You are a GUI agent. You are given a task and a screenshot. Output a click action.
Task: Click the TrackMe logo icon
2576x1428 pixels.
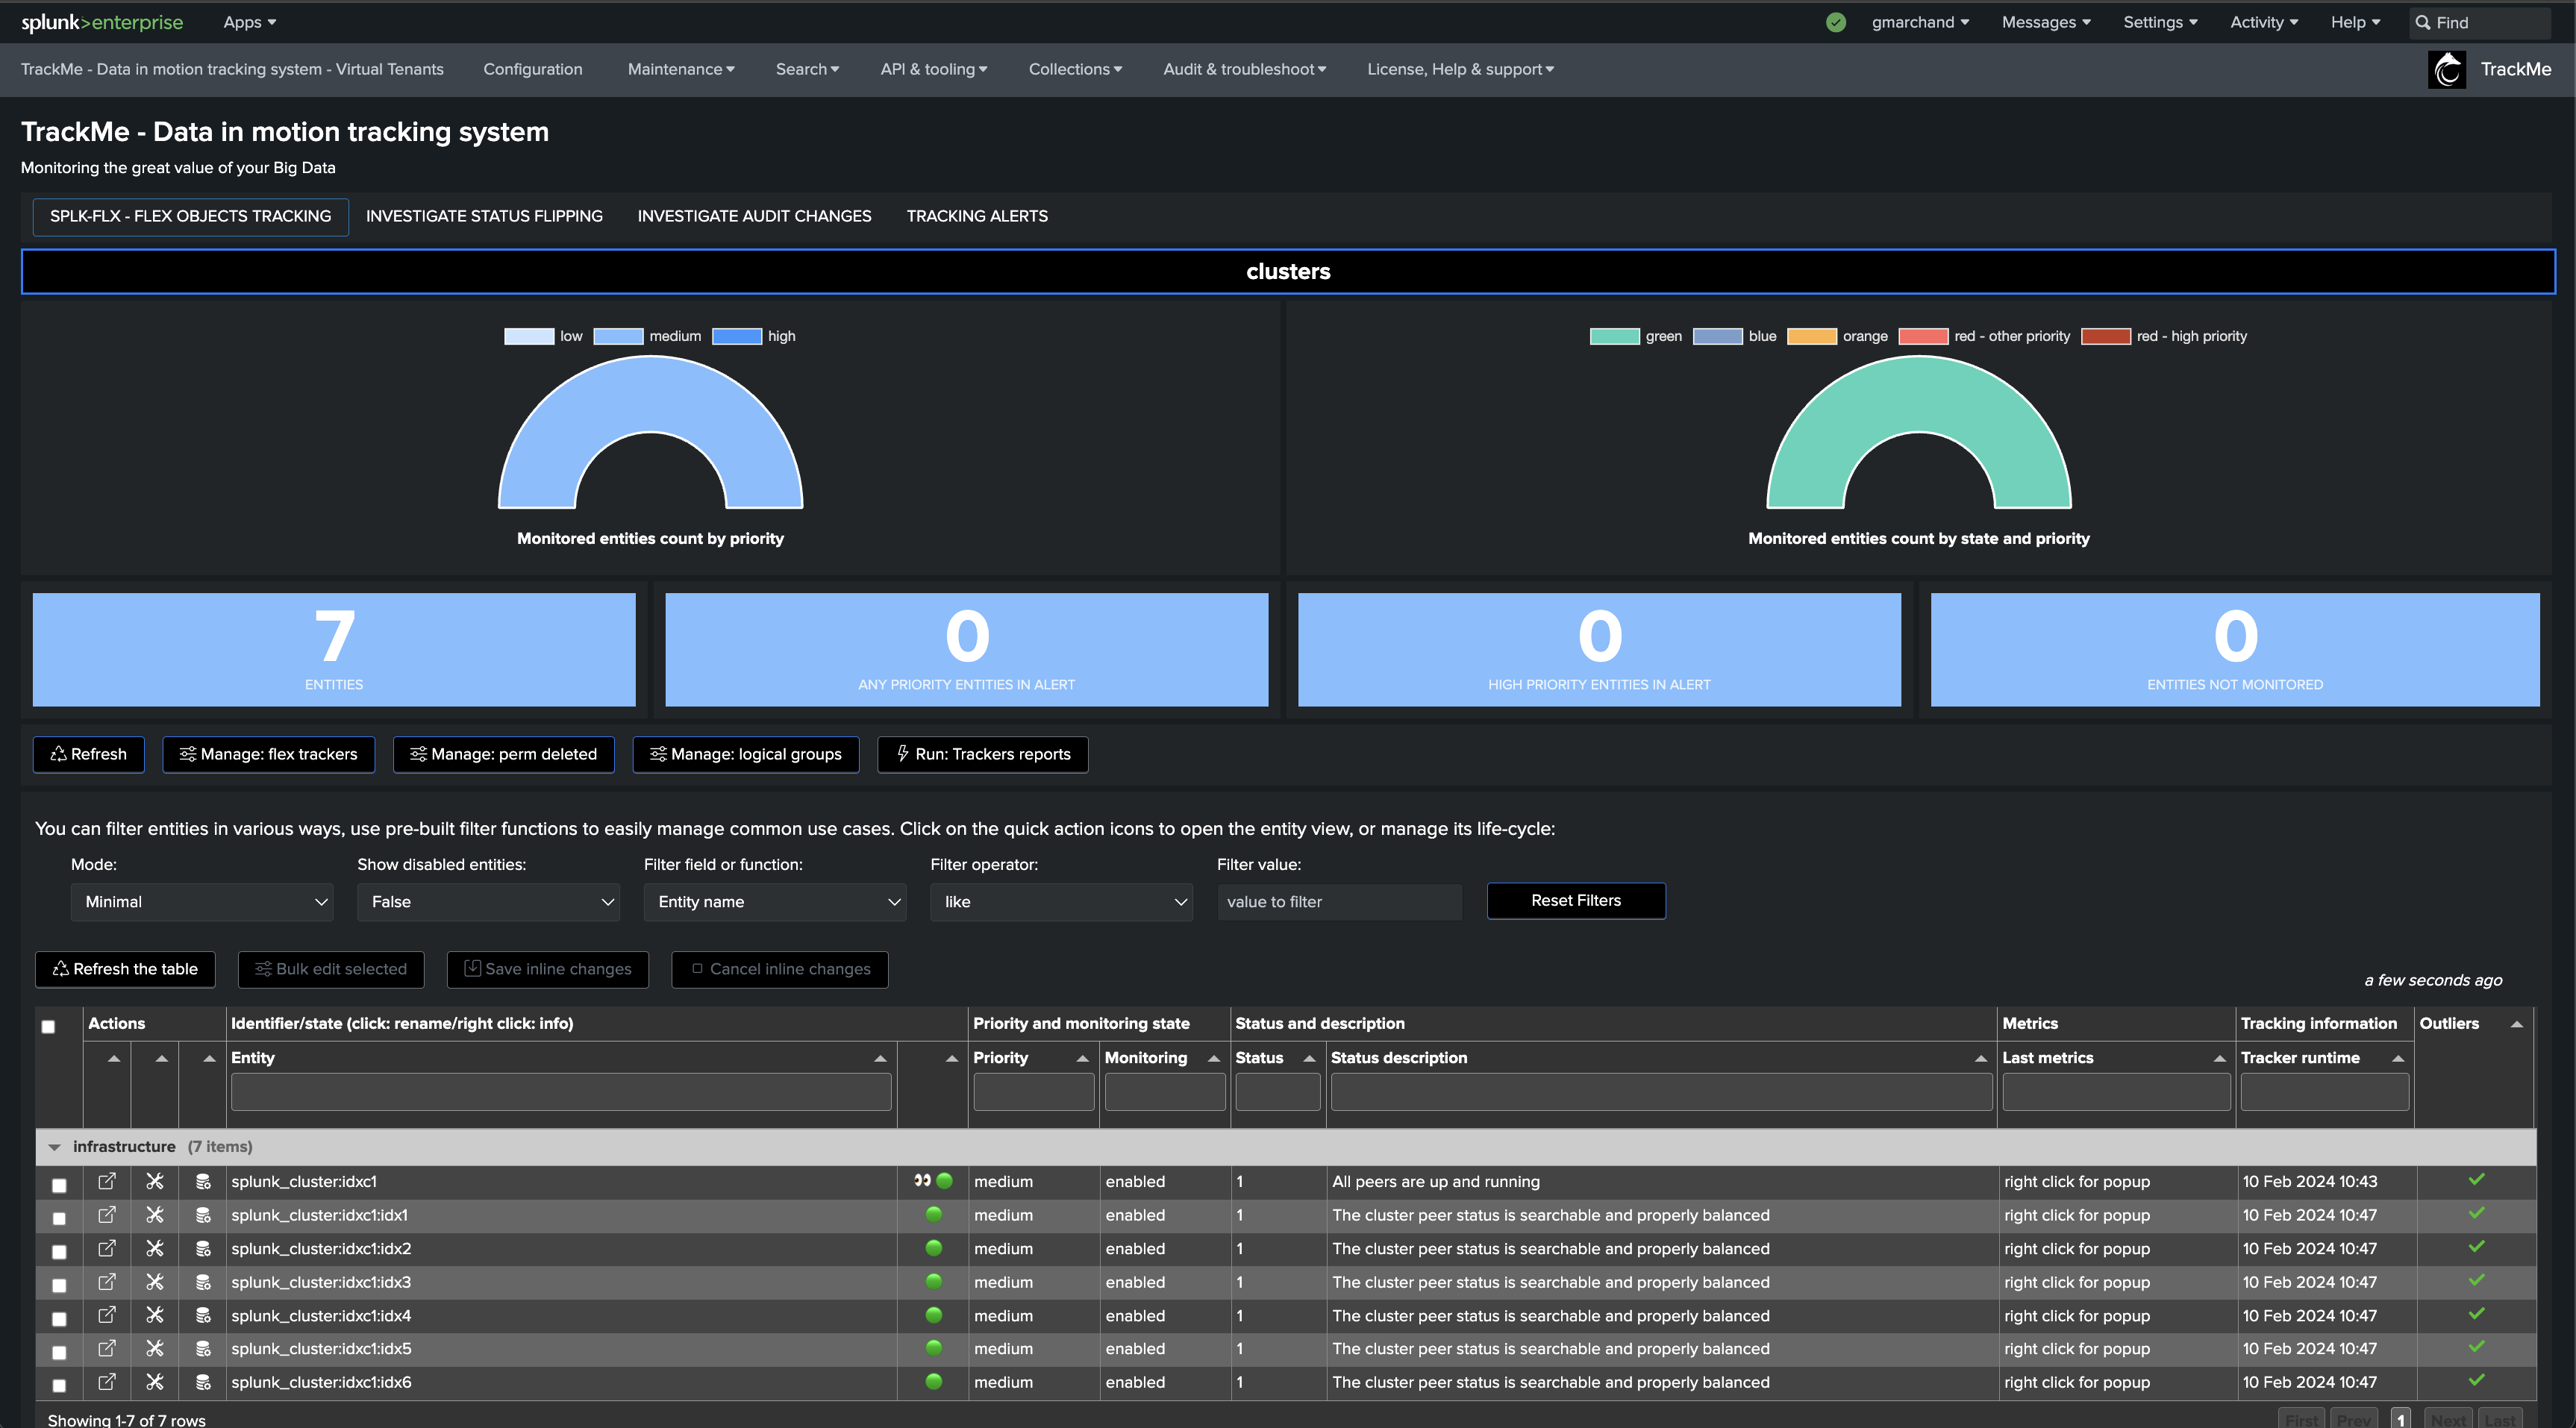click(x=2446, y=69)
